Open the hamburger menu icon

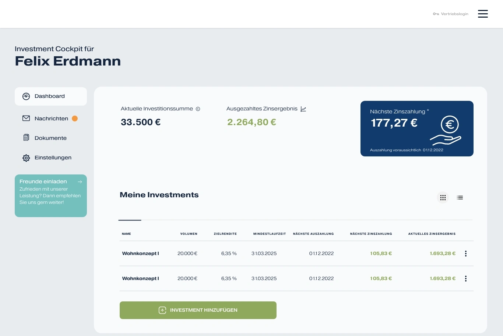click(x=483, y=14)
